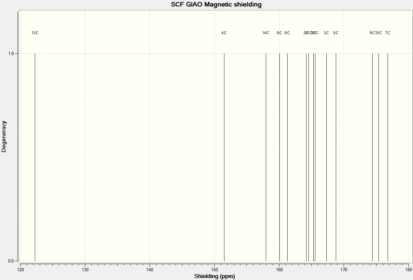413x280 pixels.
Task: Click the plot title SCF GIAO Magnetic shielding
Action: point(216,5)
